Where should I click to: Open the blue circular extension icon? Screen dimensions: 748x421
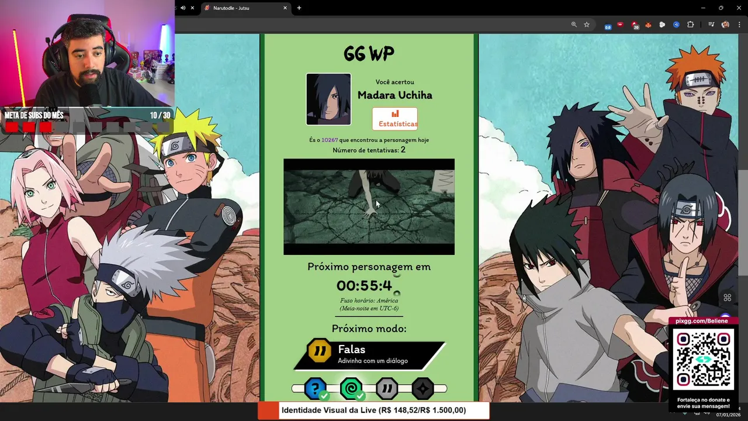tap(676, 25)
